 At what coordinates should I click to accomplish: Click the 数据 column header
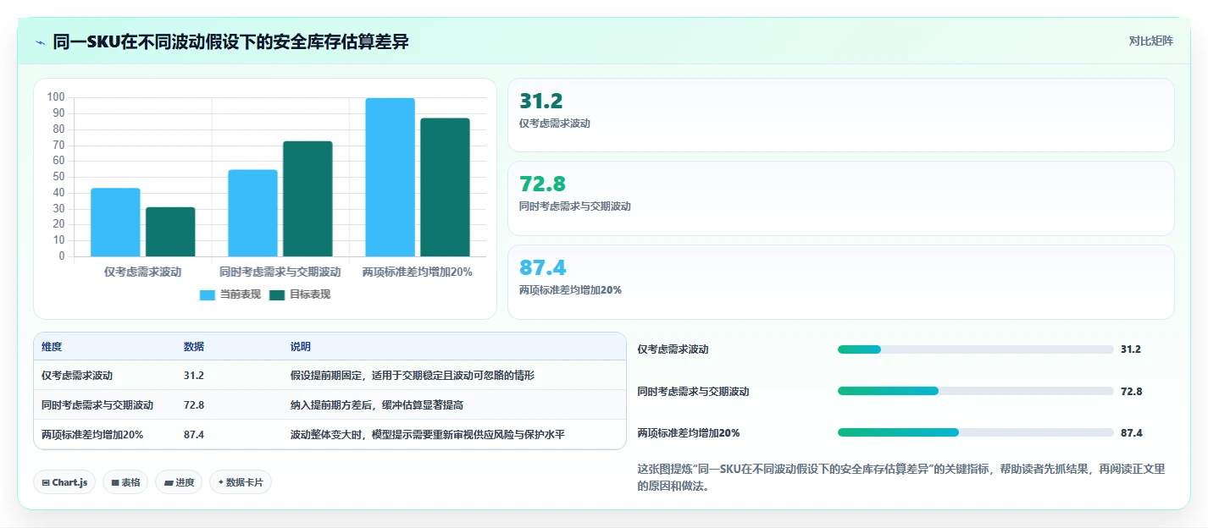193,347
